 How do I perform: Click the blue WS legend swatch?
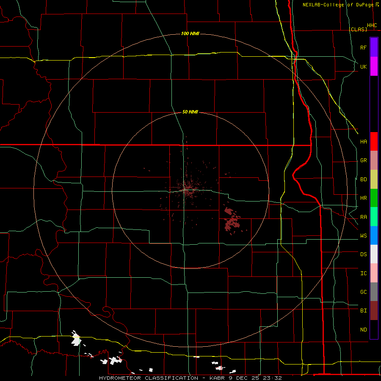click(374, 235)
